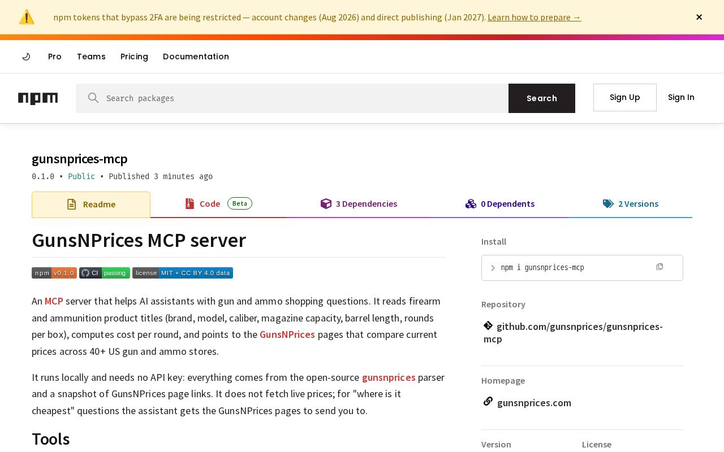This screenshot has width=724, height=452.
Task: Click the Sign Up button
Action: (625, 97)
